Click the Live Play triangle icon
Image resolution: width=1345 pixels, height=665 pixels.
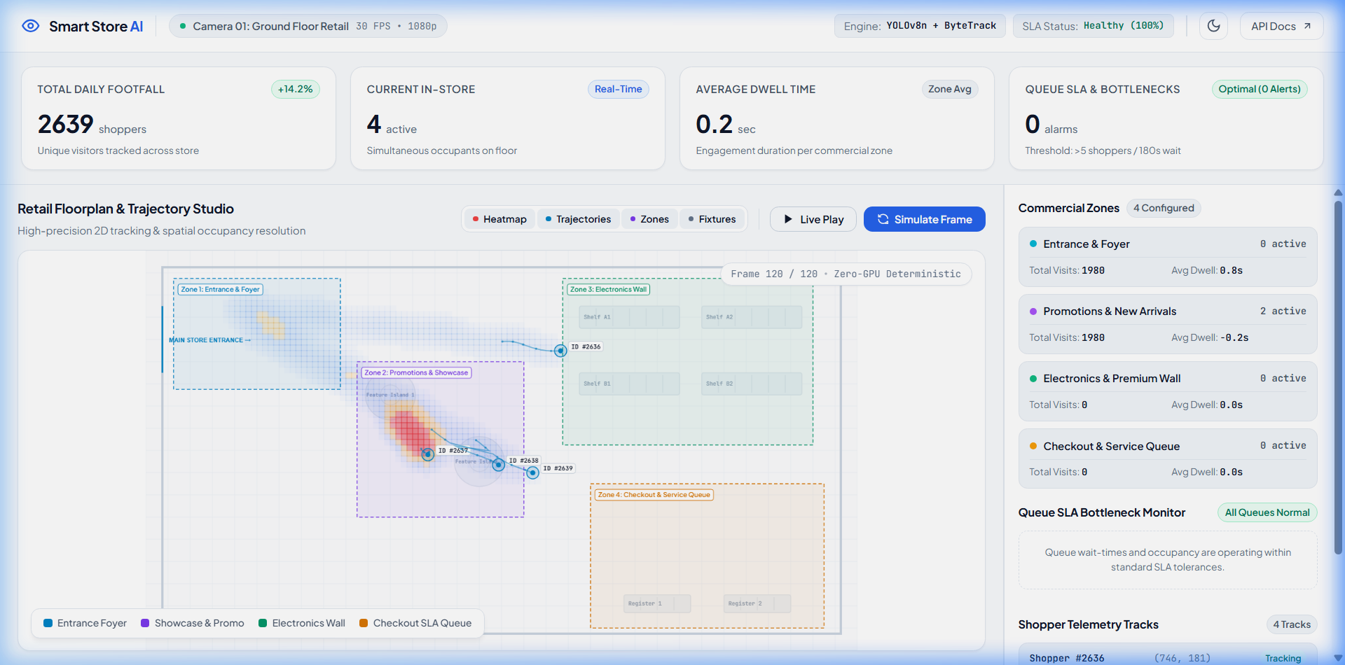788,219
